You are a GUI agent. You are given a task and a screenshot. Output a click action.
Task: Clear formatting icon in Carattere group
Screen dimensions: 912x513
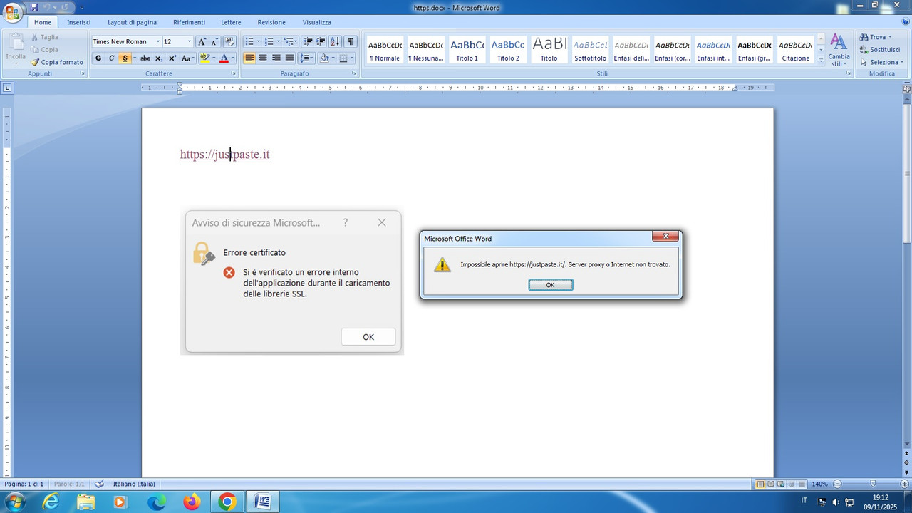coord(229,42)
